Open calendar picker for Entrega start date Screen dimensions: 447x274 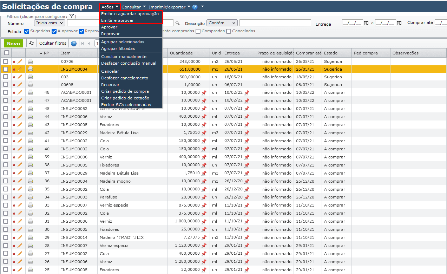[x=366, y=23]
